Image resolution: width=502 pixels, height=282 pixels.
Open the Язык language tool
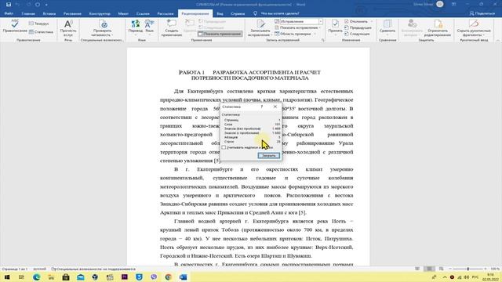point(150,27)
